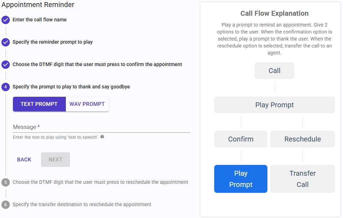
Task: Open the reschedule DTMF digit step
Action: point(100,182)
